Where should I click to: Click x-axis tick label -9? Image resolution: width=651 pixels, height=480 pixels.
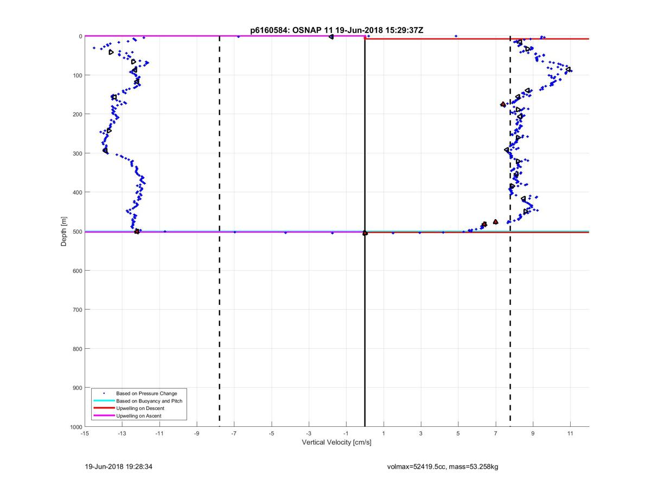point(197,434)
